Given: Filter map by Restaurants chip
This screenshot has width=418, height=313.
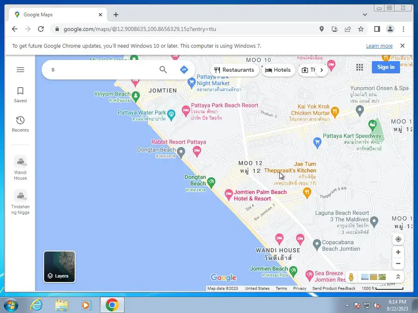Looking at the screenshot, I should tap(234, 70).
